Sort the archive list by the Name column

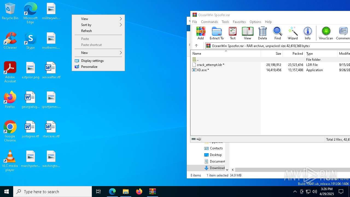click(x=226, y=54)
